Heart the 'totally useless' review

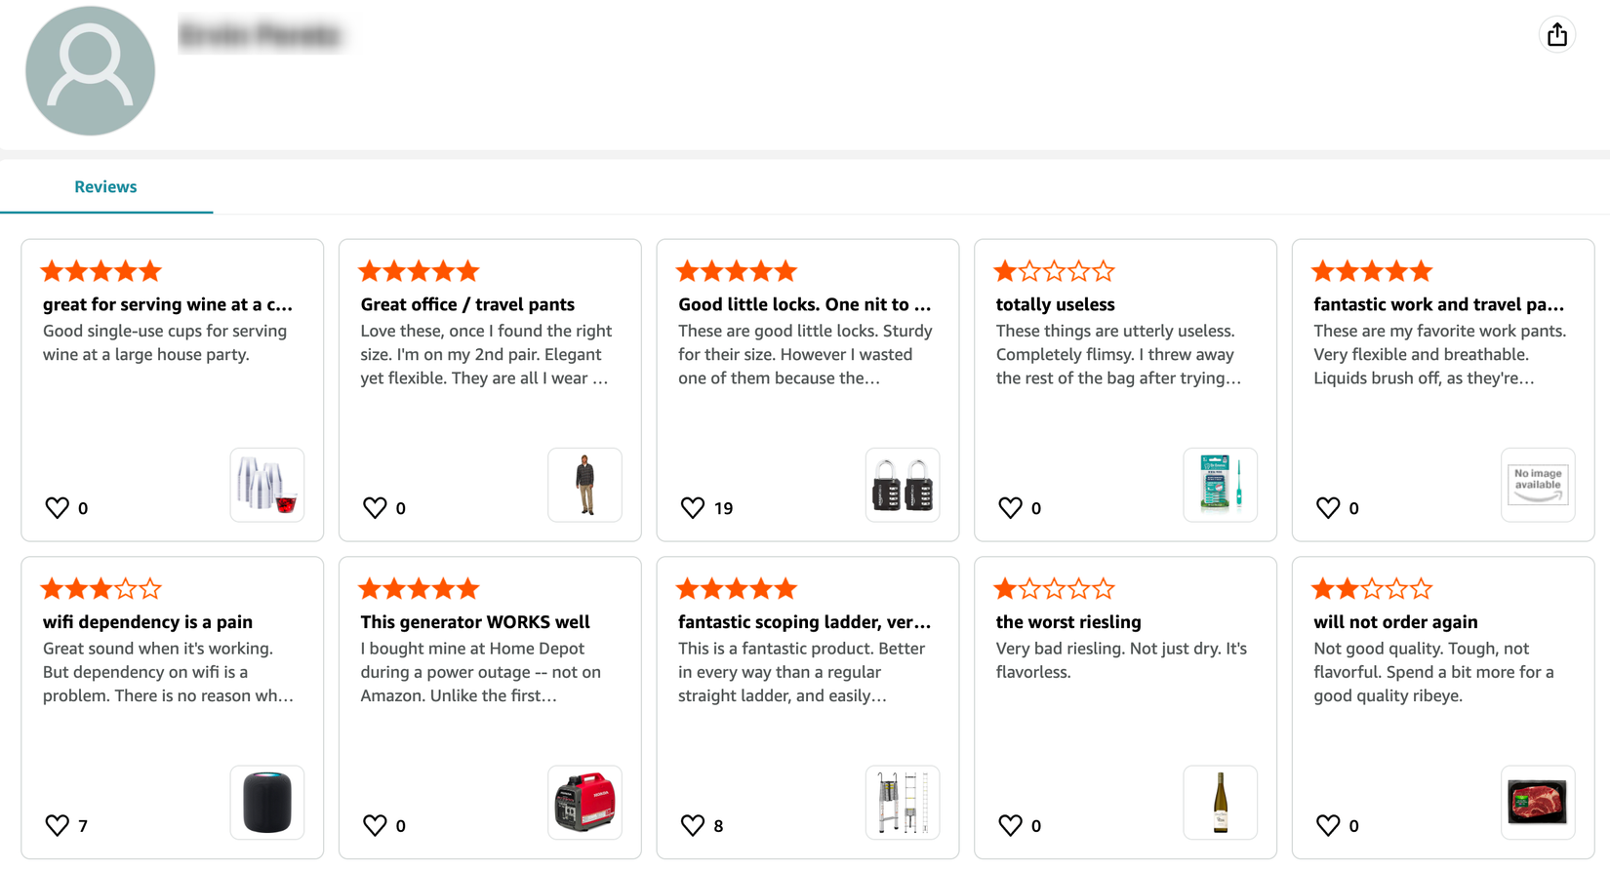point(1010,507)
